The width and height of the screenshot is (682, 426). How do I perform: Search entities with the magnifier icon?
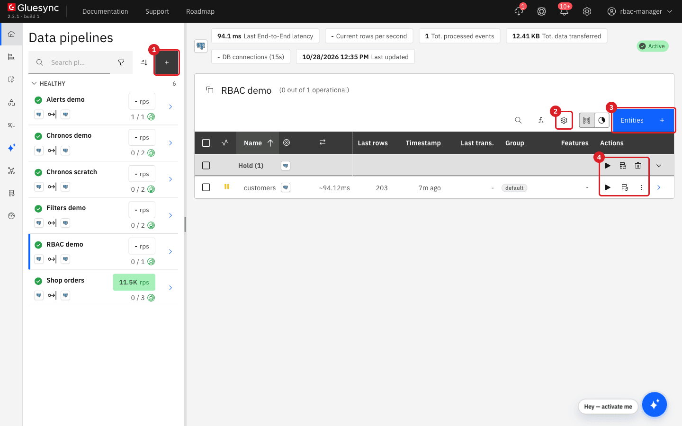[x=518, y=120]
